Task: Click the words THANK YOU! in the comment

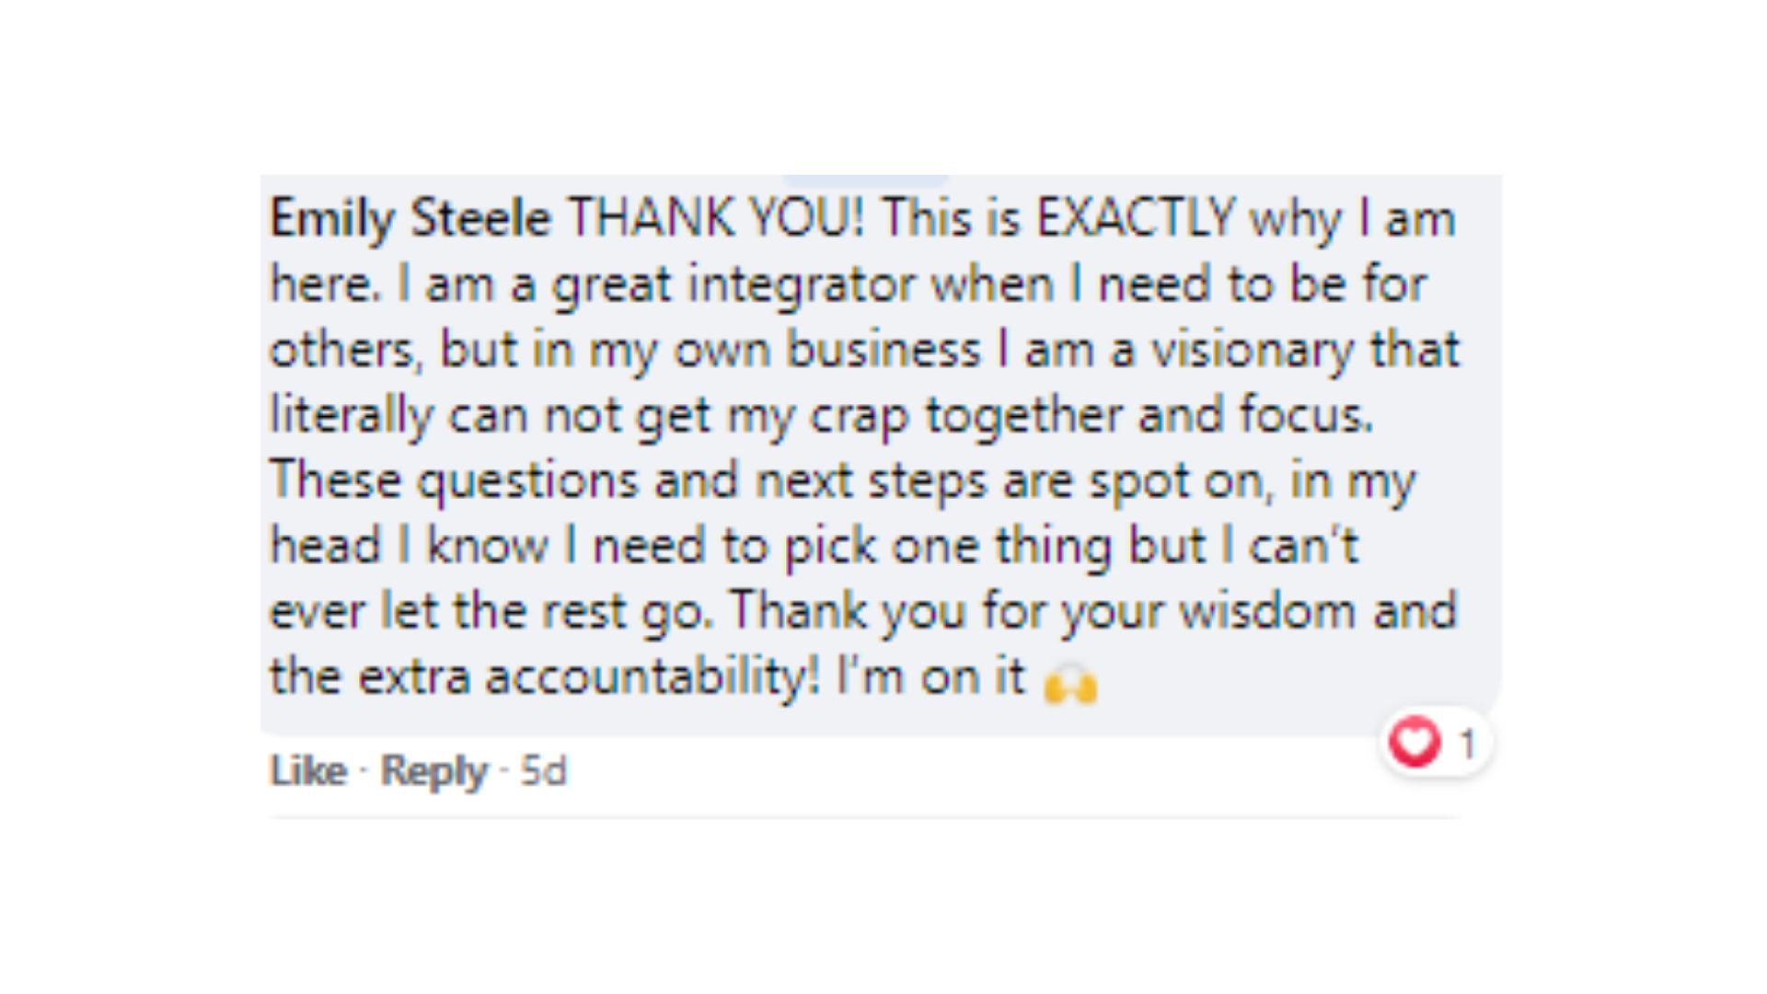Action: (716, 219)
